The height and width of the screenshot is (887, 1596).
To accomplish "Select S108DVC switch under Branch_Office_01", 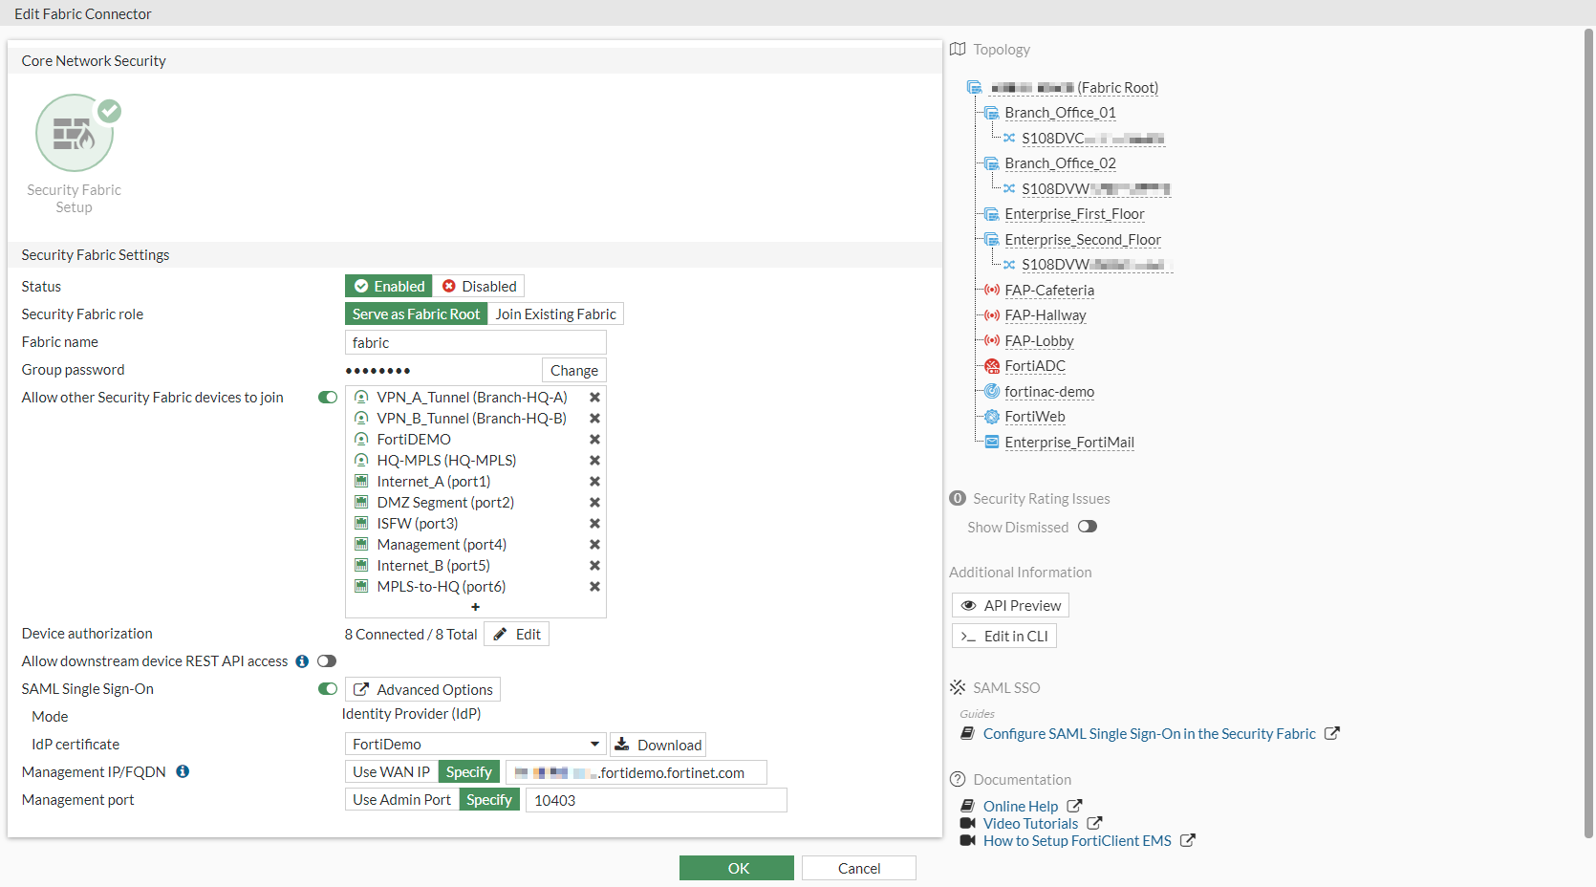I will (x=1092, y=139).
